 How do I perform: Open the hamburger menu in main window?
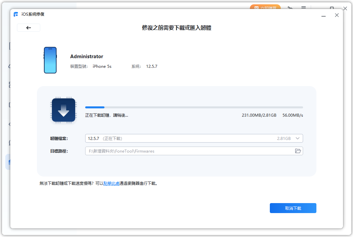tap(303, 8)
